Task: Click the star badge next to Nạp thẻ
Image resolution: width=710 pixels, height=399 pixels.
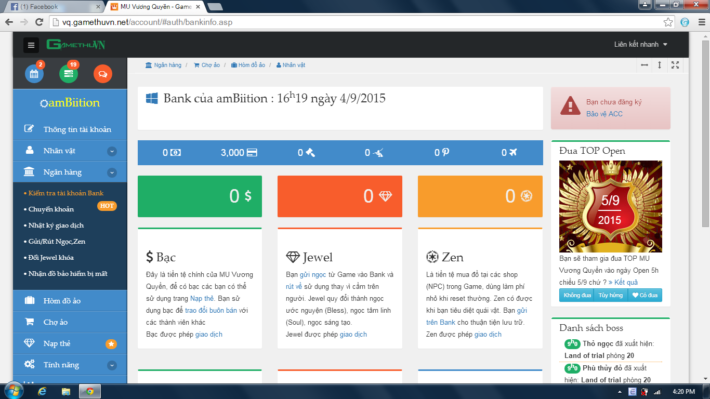Action: pyautogui.click(x=111, y=344)
